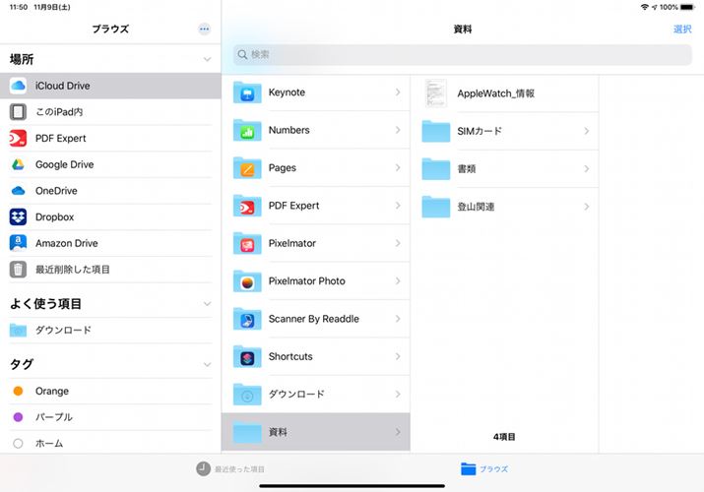Open the Numbers folder icon
Screen dimensions: 704x492
point(247,130)
